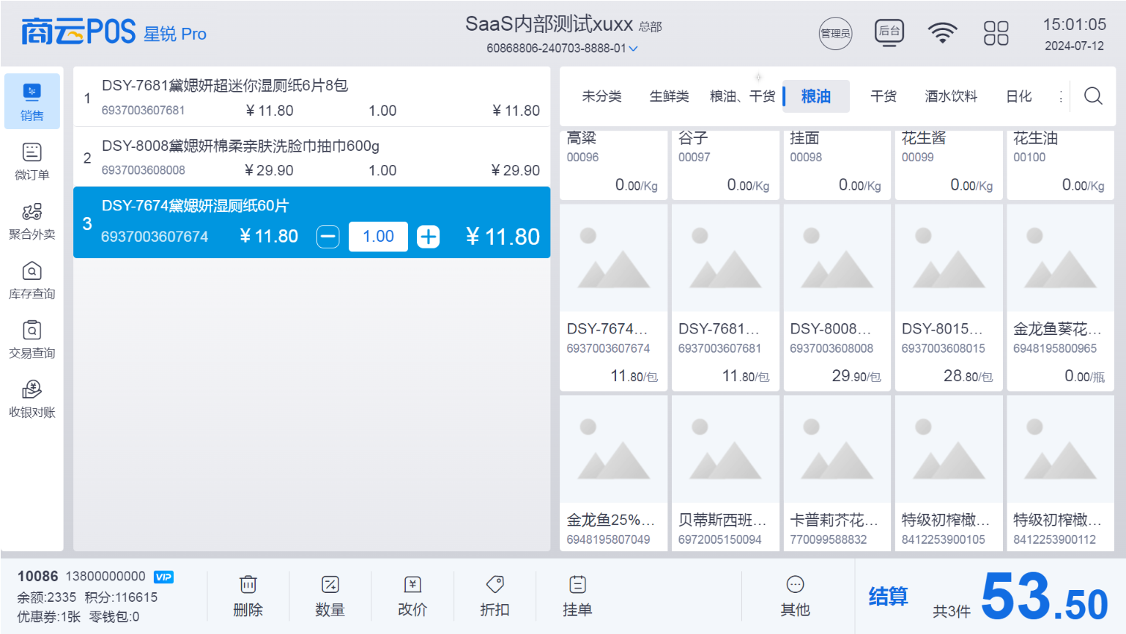Select the 高粱 00096 product card
Viewport: 1126px width, 634px height.
point(614,165)
